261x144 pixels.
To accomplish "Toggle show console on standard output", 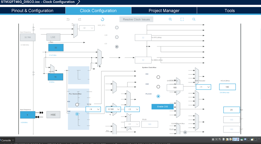I will point(234,139).
